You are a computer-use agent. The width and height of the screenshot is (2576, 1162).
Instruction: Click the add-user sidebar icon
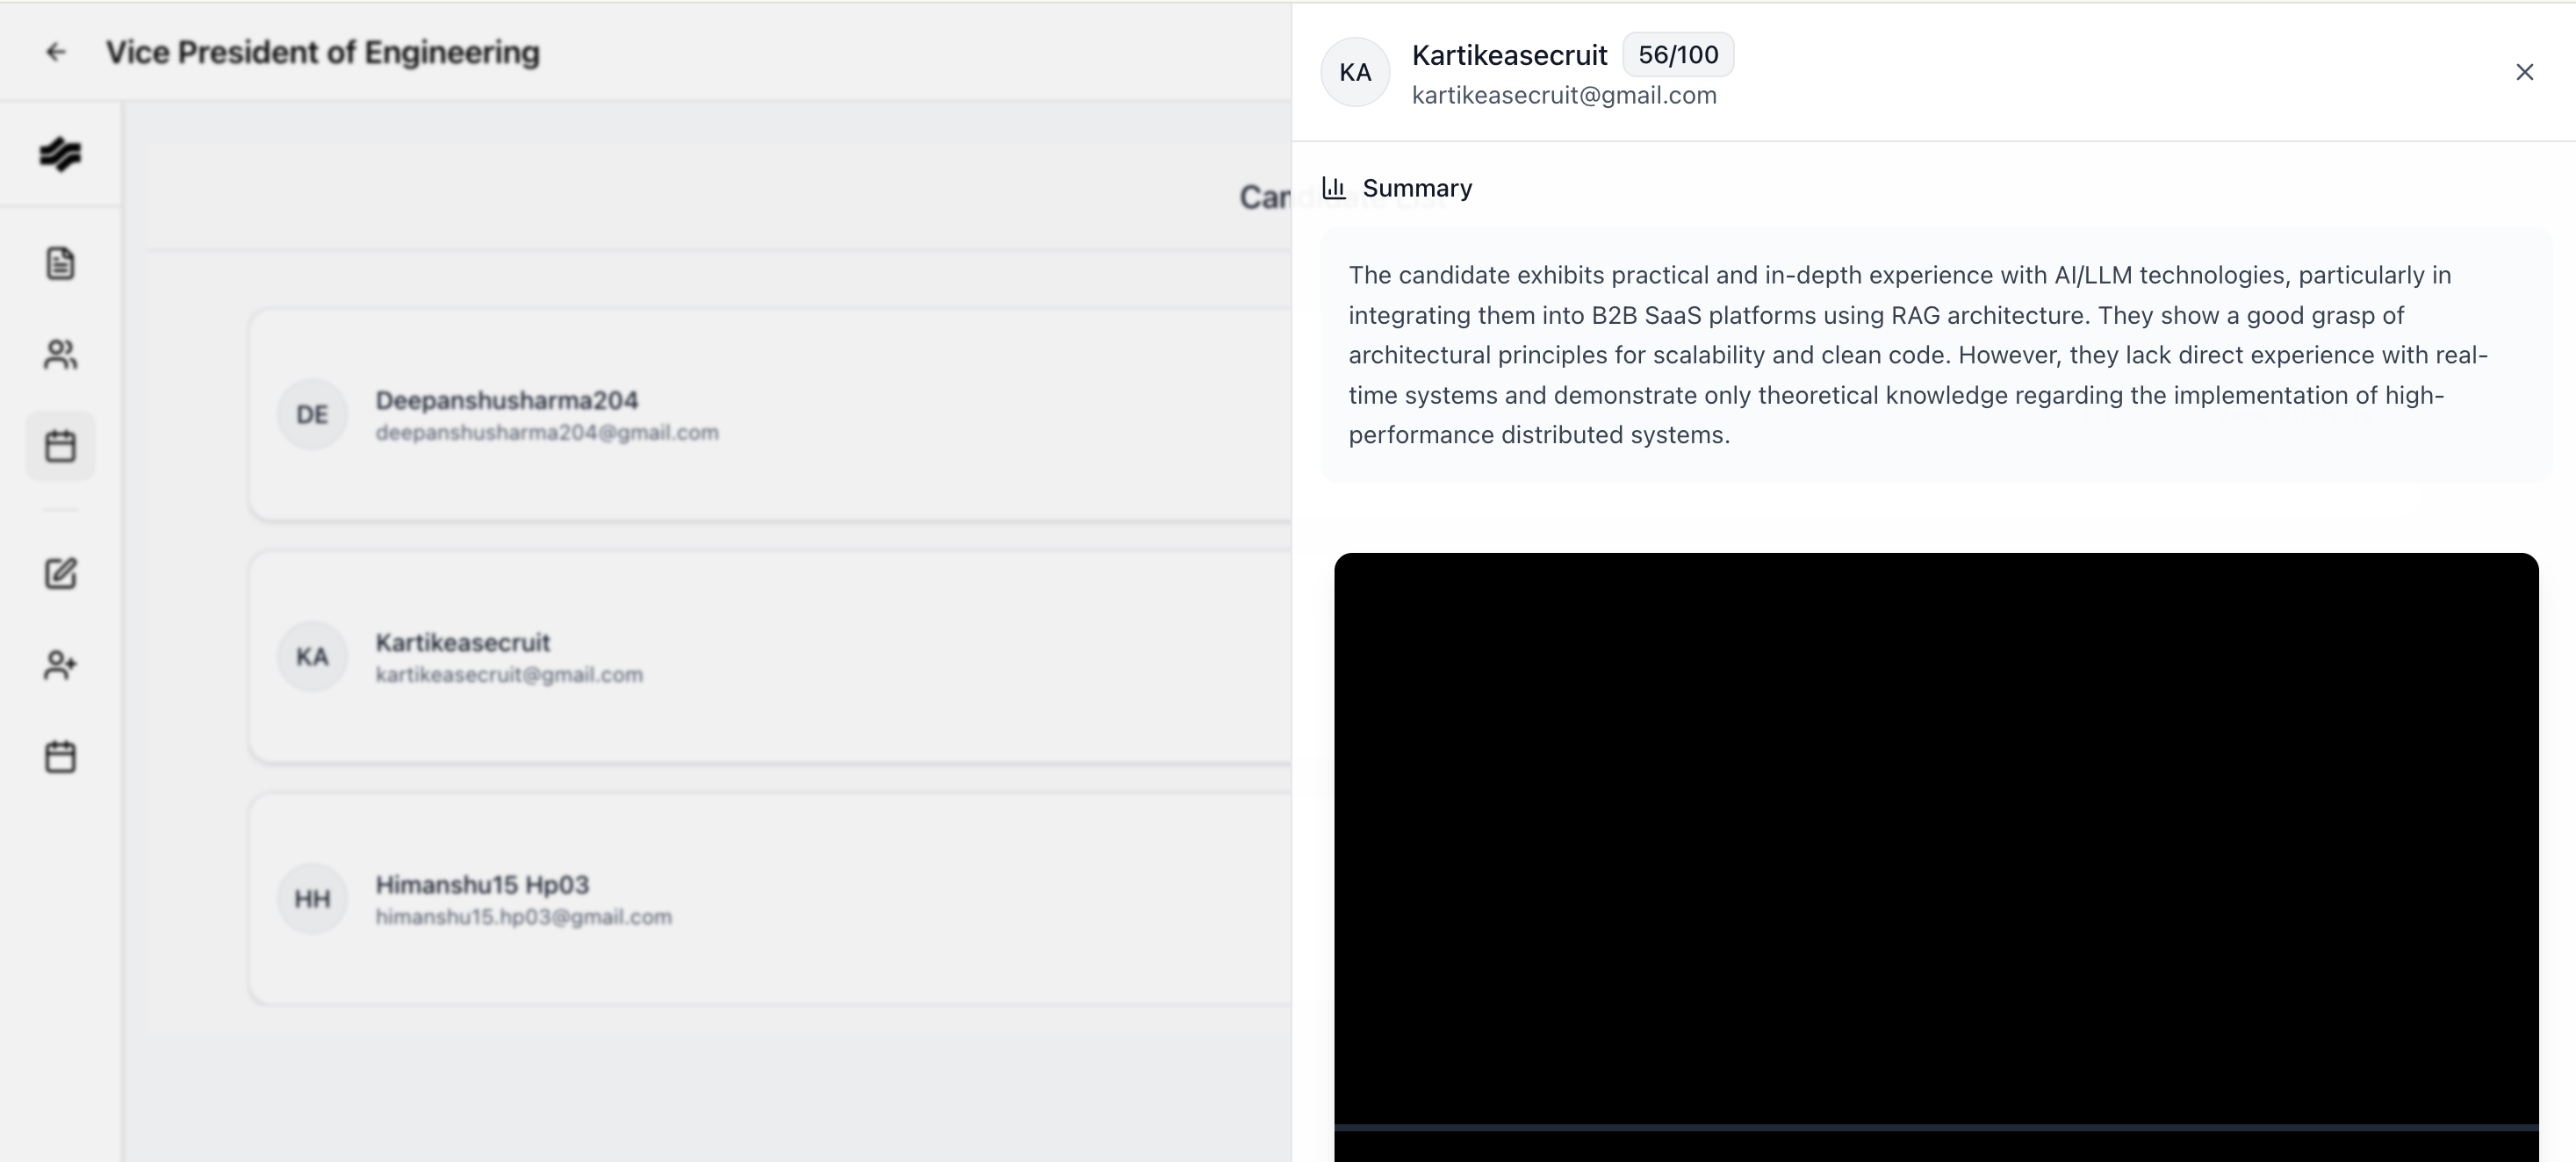pos(60,665)
